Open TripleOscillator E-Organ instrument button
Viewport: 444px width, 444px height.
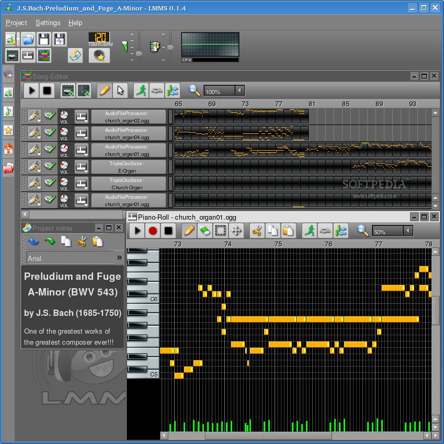[x=129, y=166]
